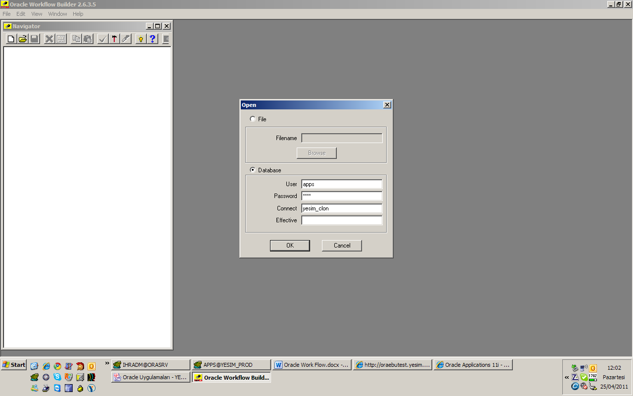Switch to Oracle Uygulamaları taskbar item
633x396 pixels.
pyautogui.click(x=150, y=377)
